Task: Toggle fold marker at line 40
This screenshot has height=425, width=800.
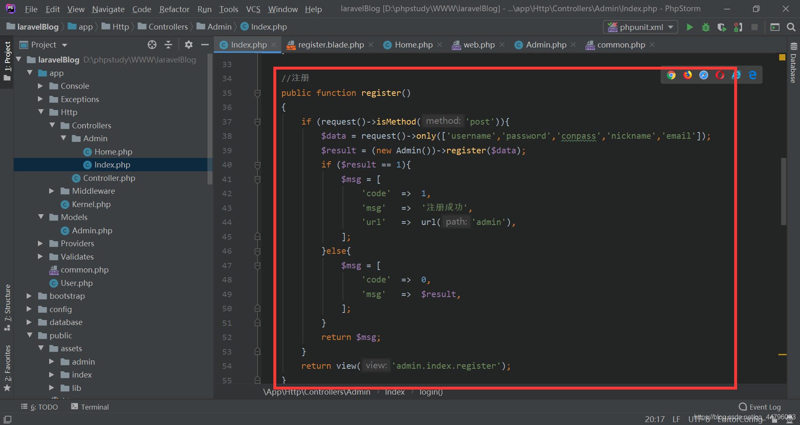Action: [x=257, y=165]
